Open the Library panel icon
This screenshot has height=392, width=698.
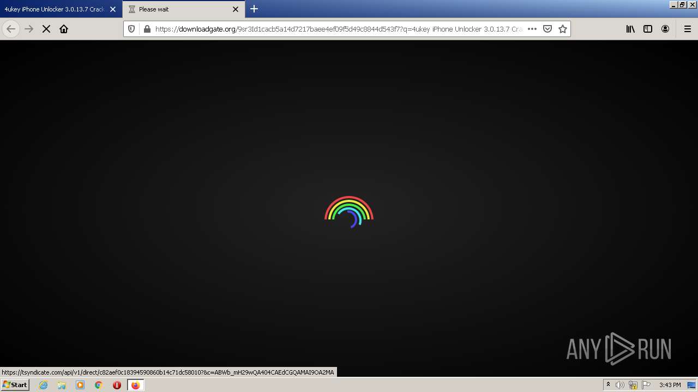[630, 29]
